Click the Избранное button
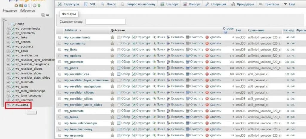This screenshot has height=139, width=306. point(27,10)
